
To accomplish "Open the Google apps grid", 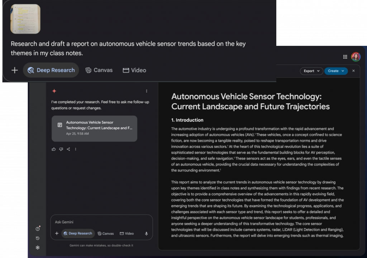I will click(x=345, y=57).
